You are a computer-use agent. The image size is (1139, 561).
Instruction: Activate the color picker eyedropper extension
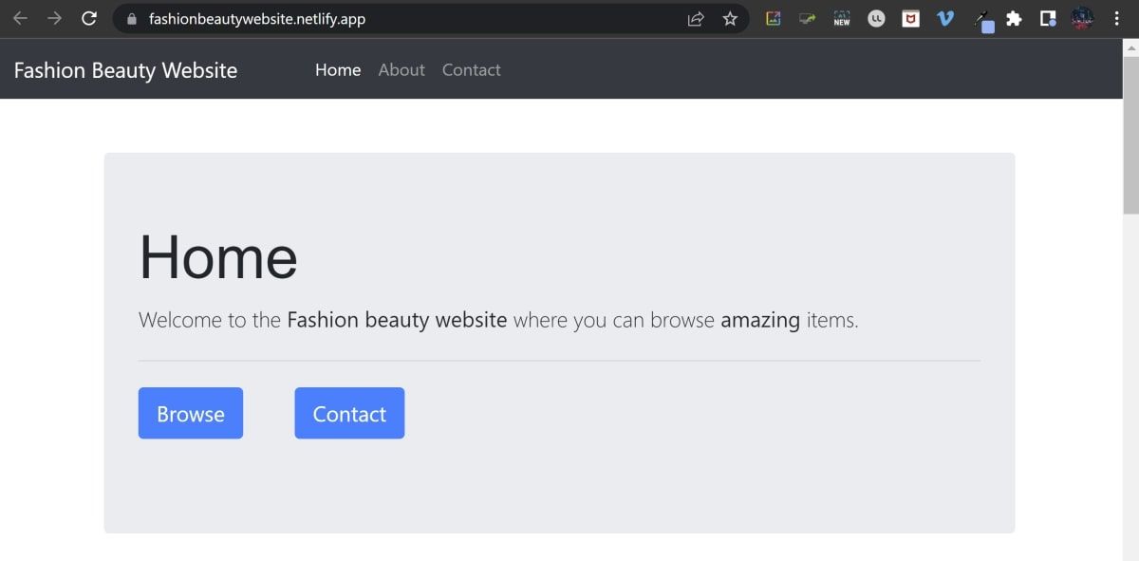(x=982, y=20)
